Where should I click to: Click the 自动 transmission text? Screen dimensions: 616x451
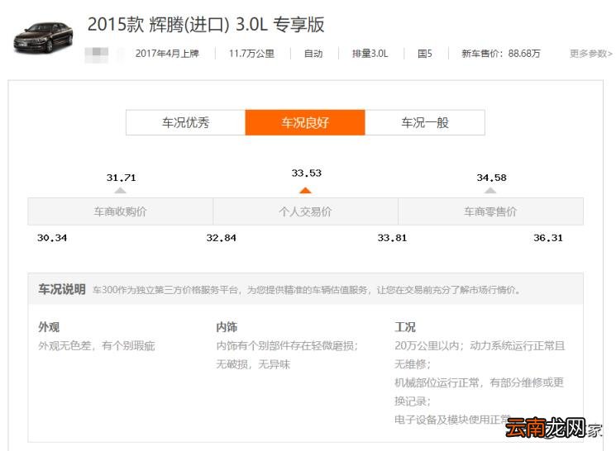click(313, 54)
